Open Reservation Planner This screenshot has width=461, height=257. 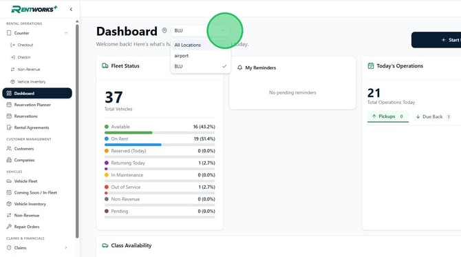coord(32,105)
